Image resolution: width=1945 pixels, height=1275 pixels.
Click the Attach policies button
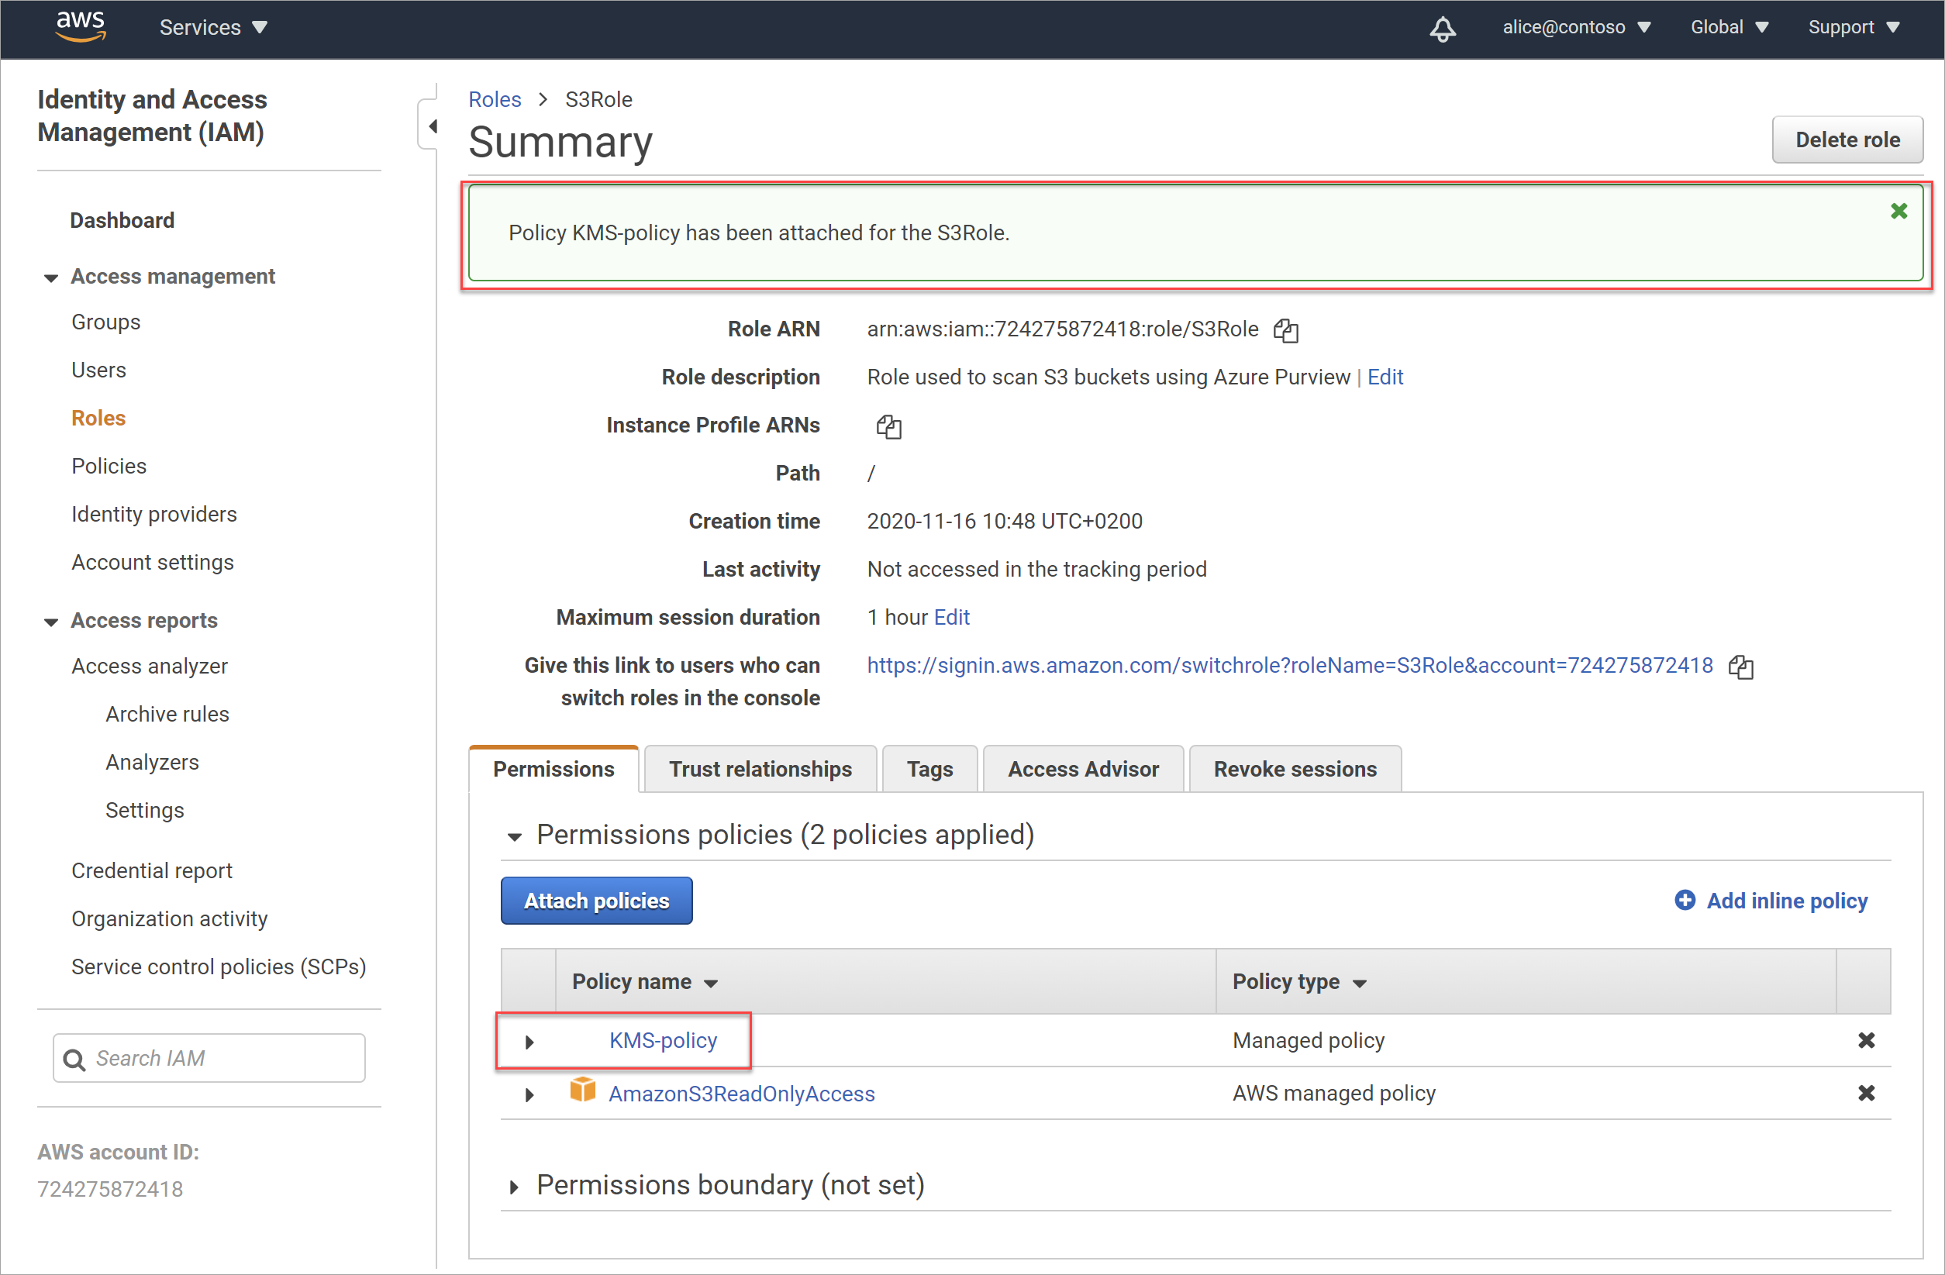[596, 899]
